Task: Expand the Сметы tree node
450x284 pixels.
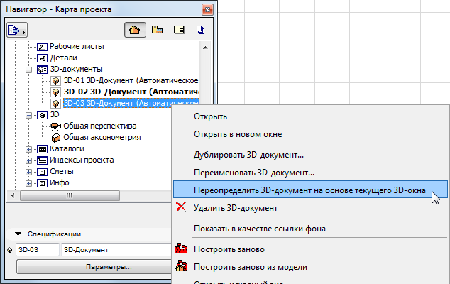Action: click(28, 172)
